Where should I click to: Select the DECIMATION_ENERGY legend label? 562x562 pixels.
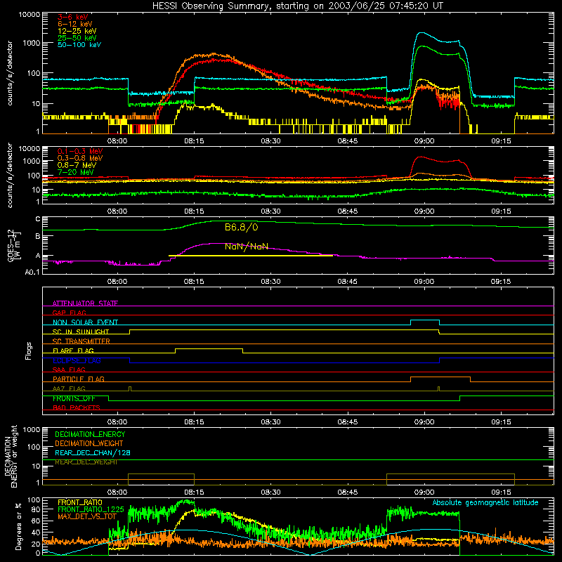pos(90,434)
